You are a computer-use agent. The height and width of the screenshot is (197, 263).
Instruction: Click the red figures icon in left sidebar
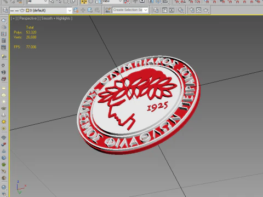tap(4, 79)
